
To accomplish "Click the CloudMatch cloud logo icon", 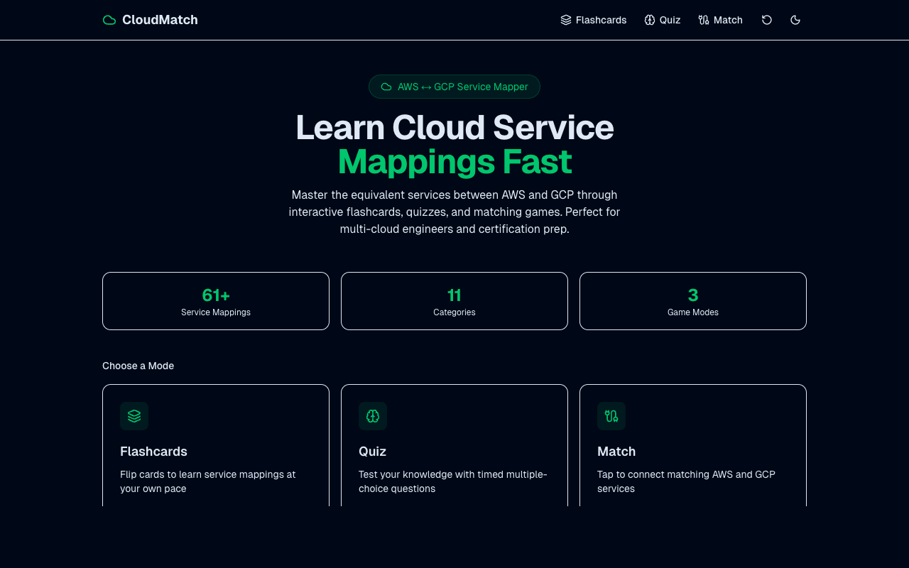I will pos(109,20).
